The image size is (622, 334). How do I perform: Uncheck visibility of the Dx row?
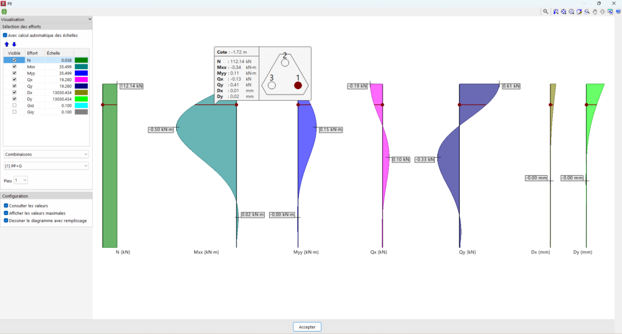click(x=15, y=92)
